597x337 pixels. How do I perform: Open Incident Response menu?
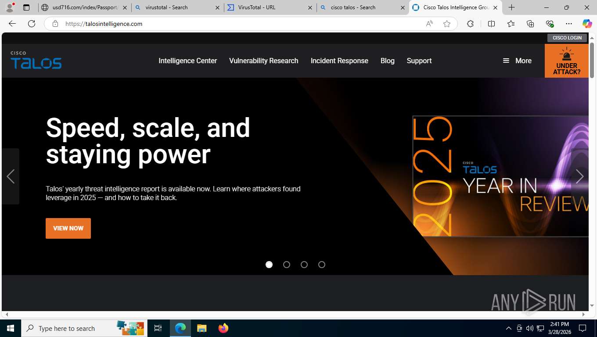click(x=339, y=61)
